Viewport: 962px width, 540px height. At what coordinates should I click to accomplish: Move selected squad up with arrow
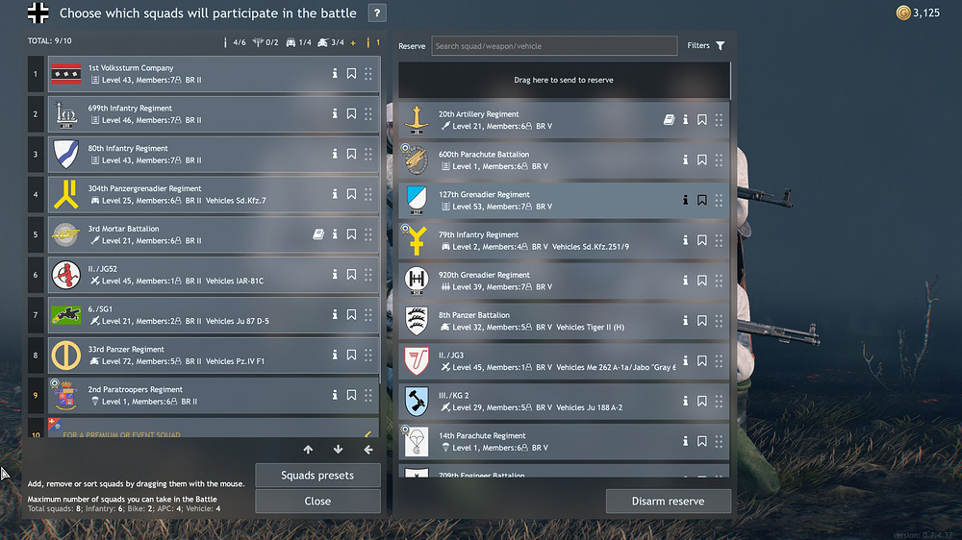(x=308, y=450)
